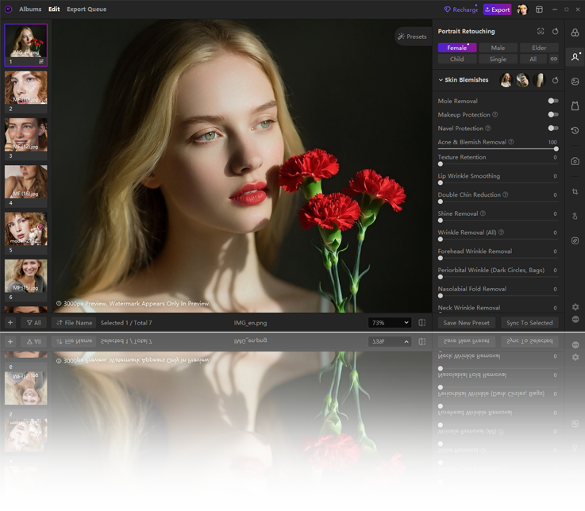The height and width of the screenshot is (511, 585).
Task: Enable the Makeup Protection toggle
Action: (553, 114)
